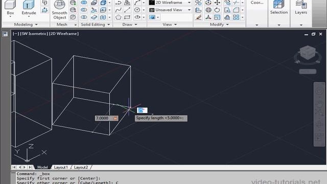Select the Ellipse draw tool
Image resolution: width=327 pixels, height=184 pixels.
click(137, 17)
